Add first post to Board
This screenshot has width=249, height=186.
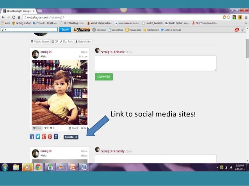tap(73, 128)
